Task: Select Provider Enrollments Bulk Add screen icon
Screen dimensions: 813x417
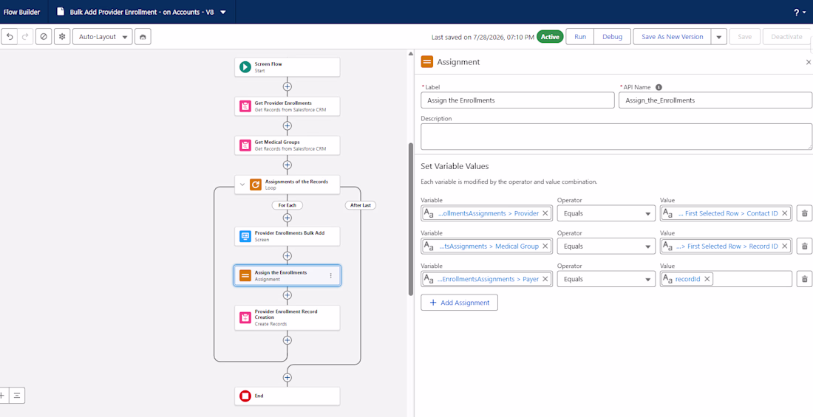Action: 245,236
